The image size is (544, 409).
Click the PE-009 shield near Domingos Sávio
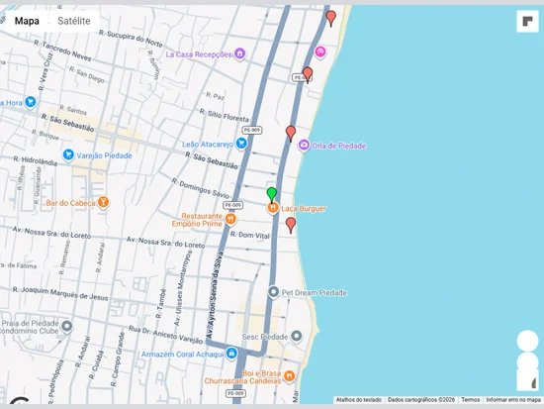click(232, 205)
